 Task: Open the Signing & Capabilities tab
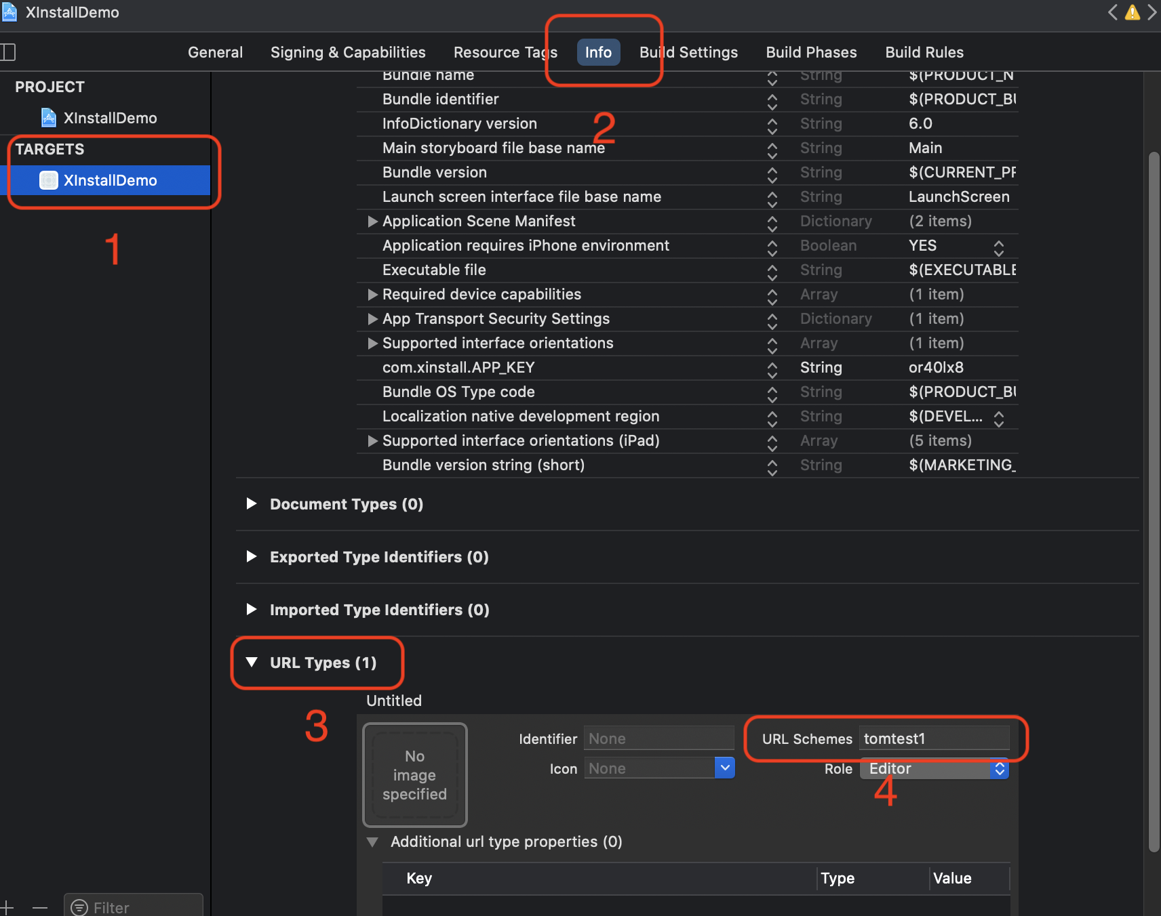click(348, 52)
